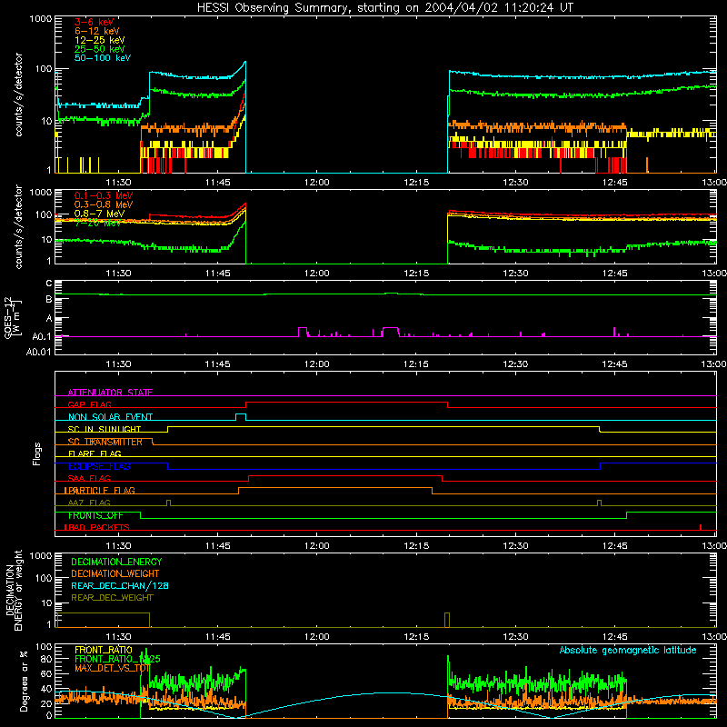Select the REAR_DEC_CHAN/128 legend label
Image resolution: width=727 pixels, height=727 pixels.
coord(120,585)
